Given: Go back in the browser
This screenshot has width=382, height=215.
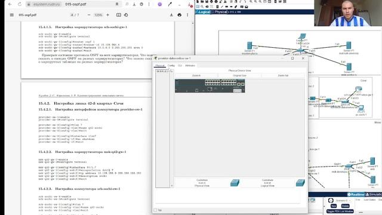Looking at the screenshot, I should click(x=10, y=4).
